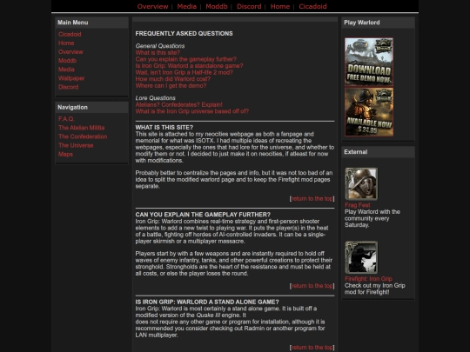470x352 pixels.
Task: Click the 'Lore Questions' subheading
Action: [x=155, y=98]
